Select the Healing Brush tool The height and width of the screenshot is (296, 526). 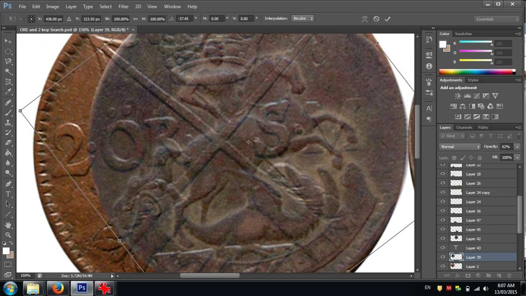tap(8, 103)
